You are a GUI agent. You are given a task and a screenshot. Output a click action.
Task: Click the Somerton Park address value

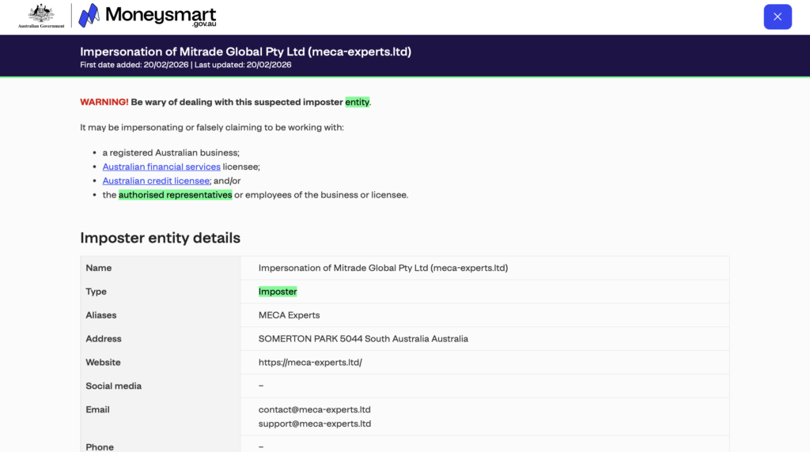click(x=363, y=339)
